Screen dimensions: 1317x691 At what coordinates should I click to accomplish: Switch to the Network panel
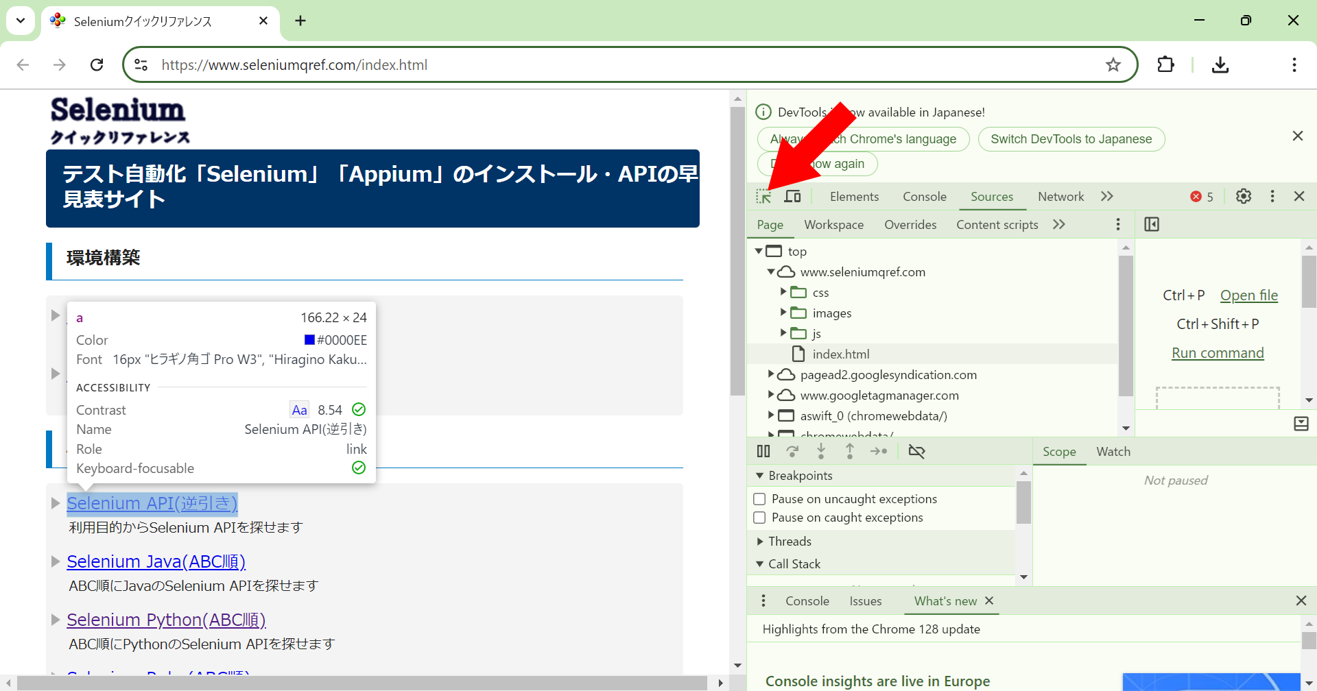1060,197
